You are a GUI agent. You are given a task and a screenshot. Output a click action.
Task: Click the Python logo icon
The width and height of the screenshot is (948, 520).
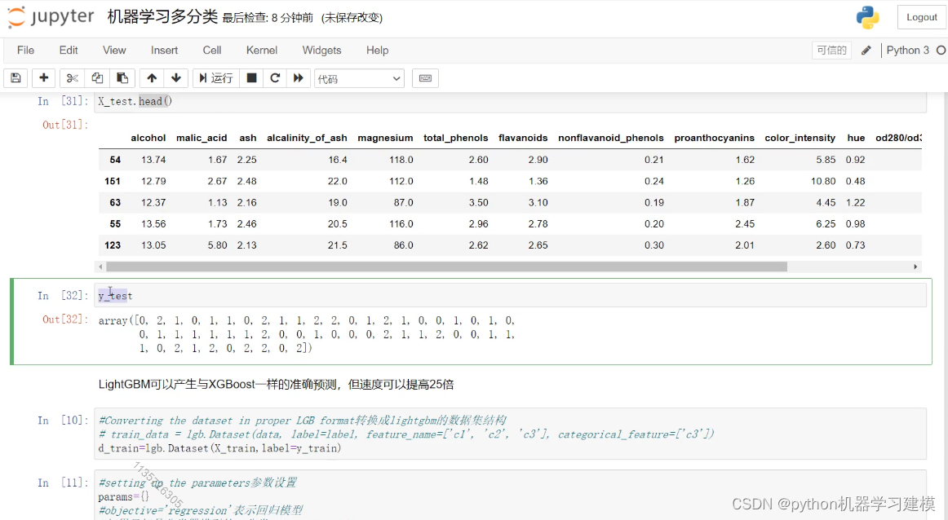867,17
